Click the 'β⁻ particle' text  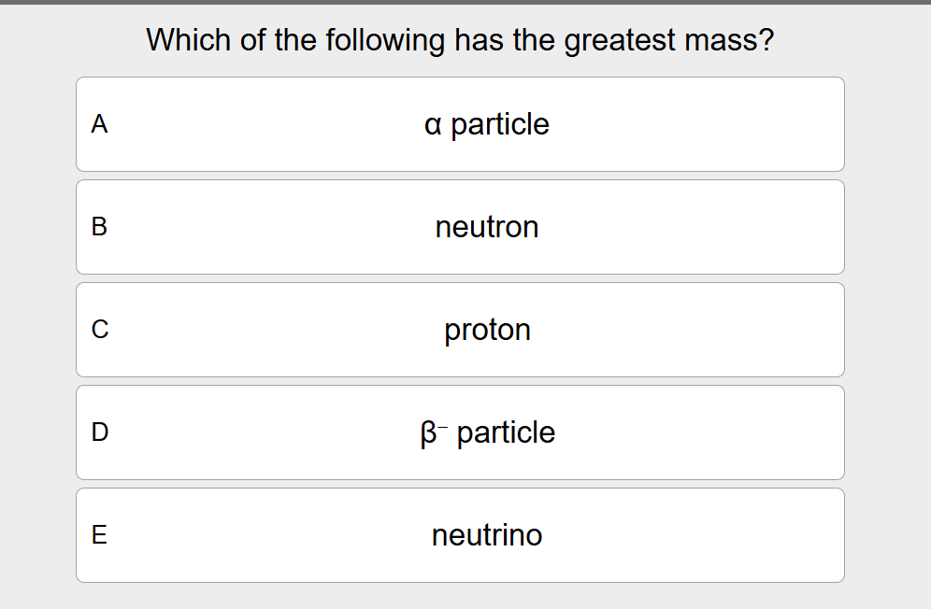click(x=488, y=432)
